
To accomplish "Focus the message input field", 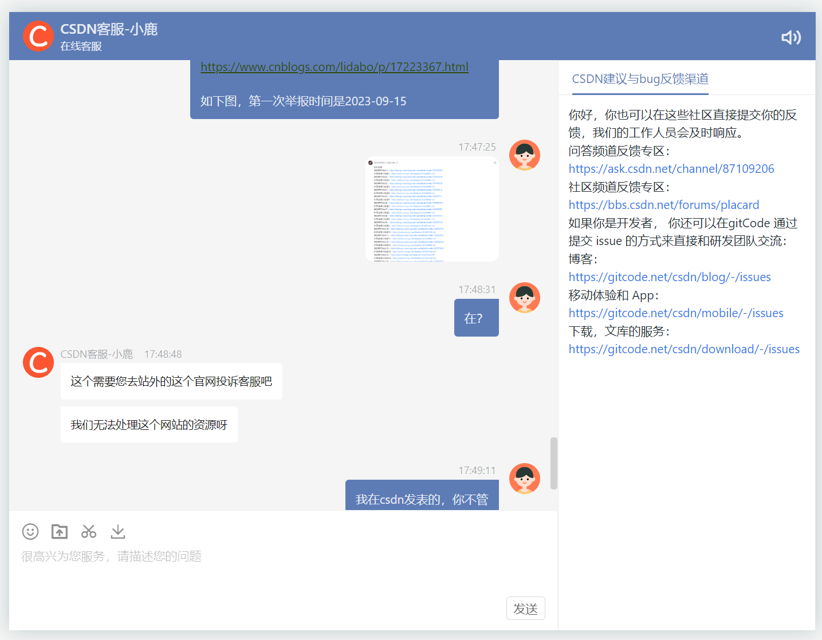I will click(284, 570).
